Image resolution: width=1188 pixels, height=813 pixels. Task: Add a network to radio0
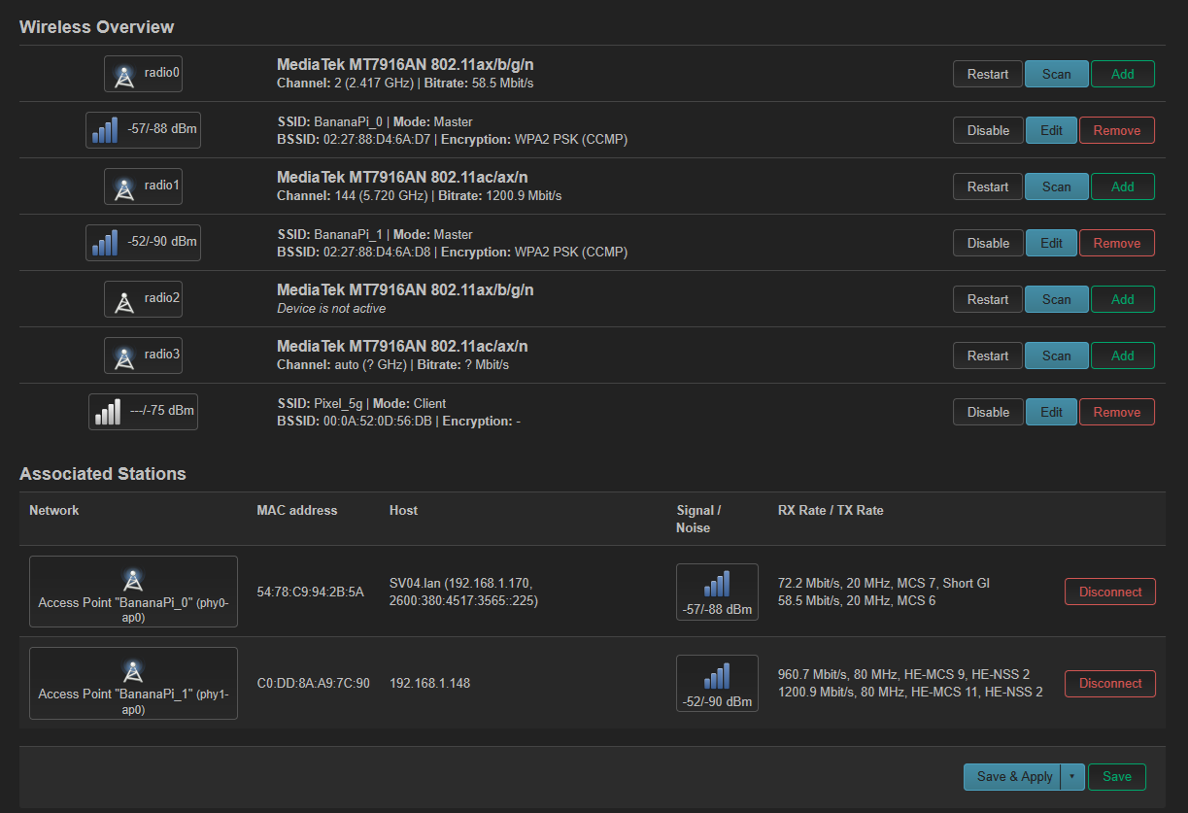[x=1123, y=74]
